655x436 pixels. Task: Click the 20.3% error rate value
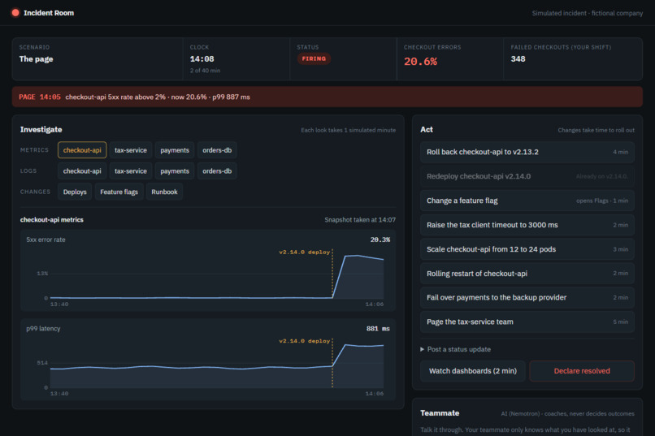click(x=380, y=240)
